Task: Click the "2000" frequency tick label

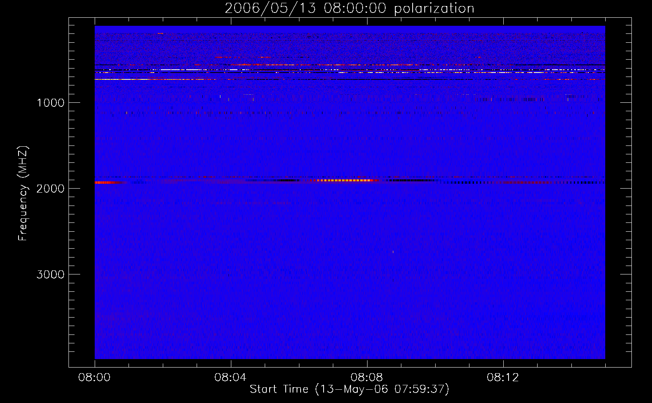Action: coord(50,189)
